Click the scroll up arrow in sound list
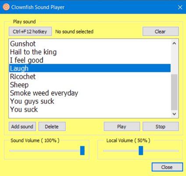The width and height of the screenshot is (186, 176). click(x=174, y=43)
